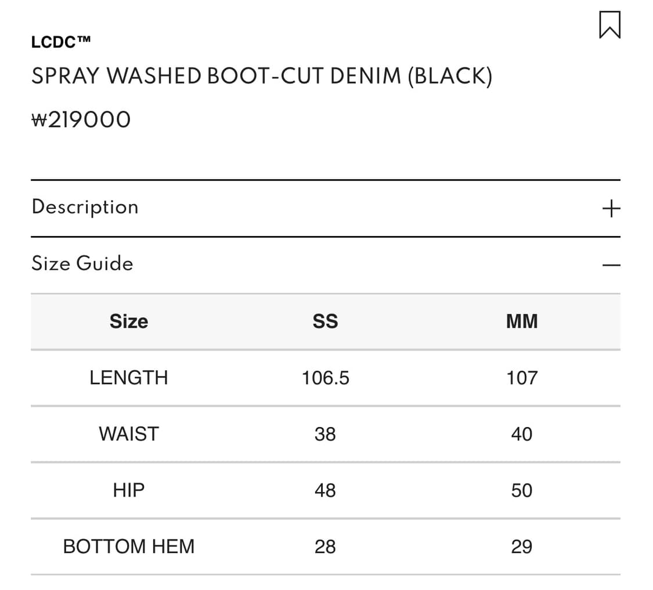Click the Size Guide section heading
The image size is (653, 590).
[82, 263]
